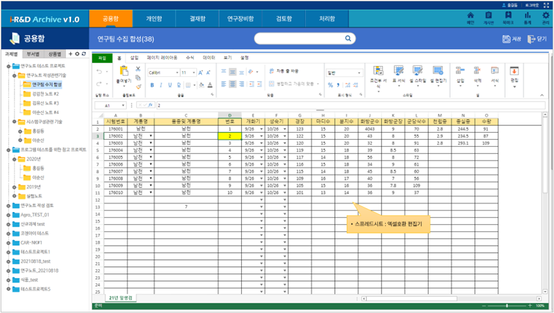Click the Format Painter brush icon

point(138,86)
